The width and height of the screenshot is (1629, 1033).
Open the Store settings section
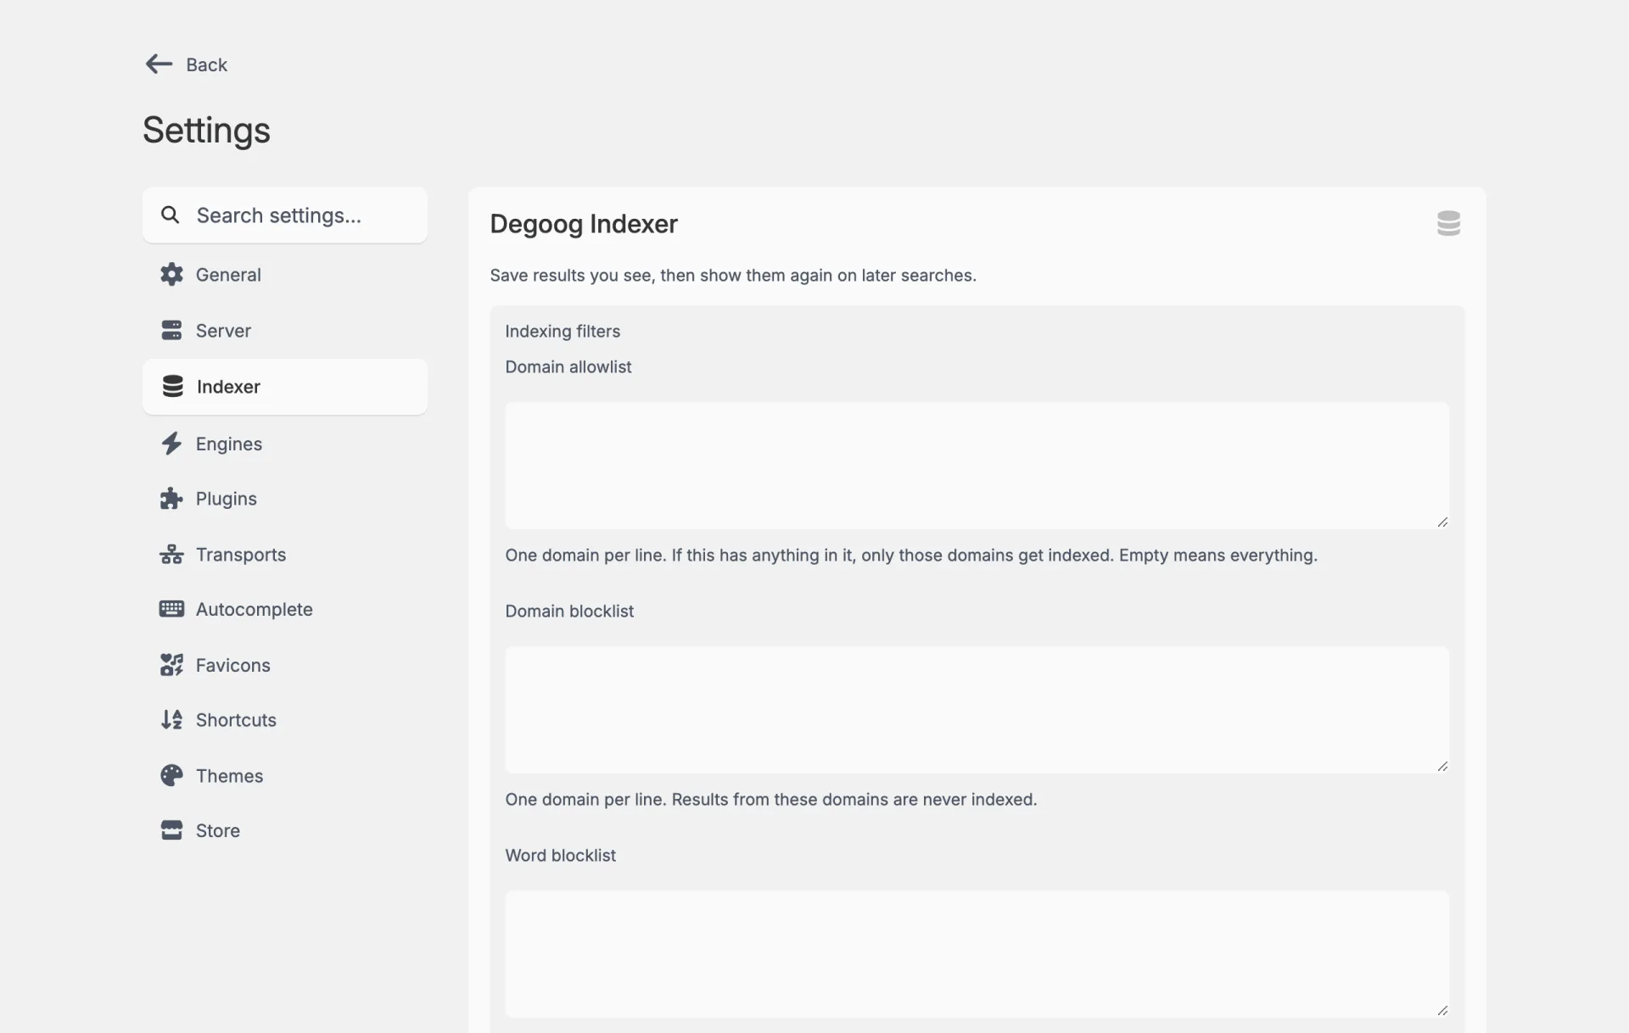[x=285, y=830]
